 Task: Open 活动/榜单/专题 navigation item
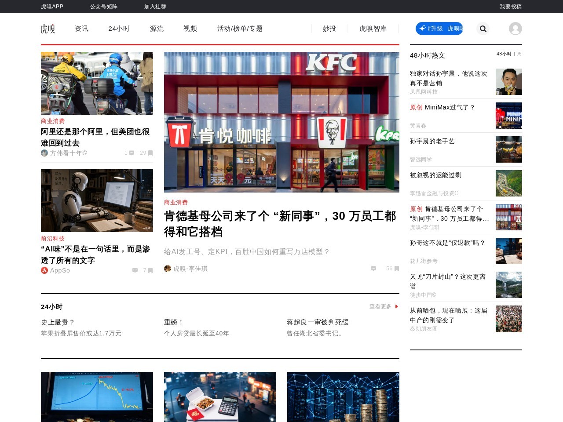tap(240, 29)
